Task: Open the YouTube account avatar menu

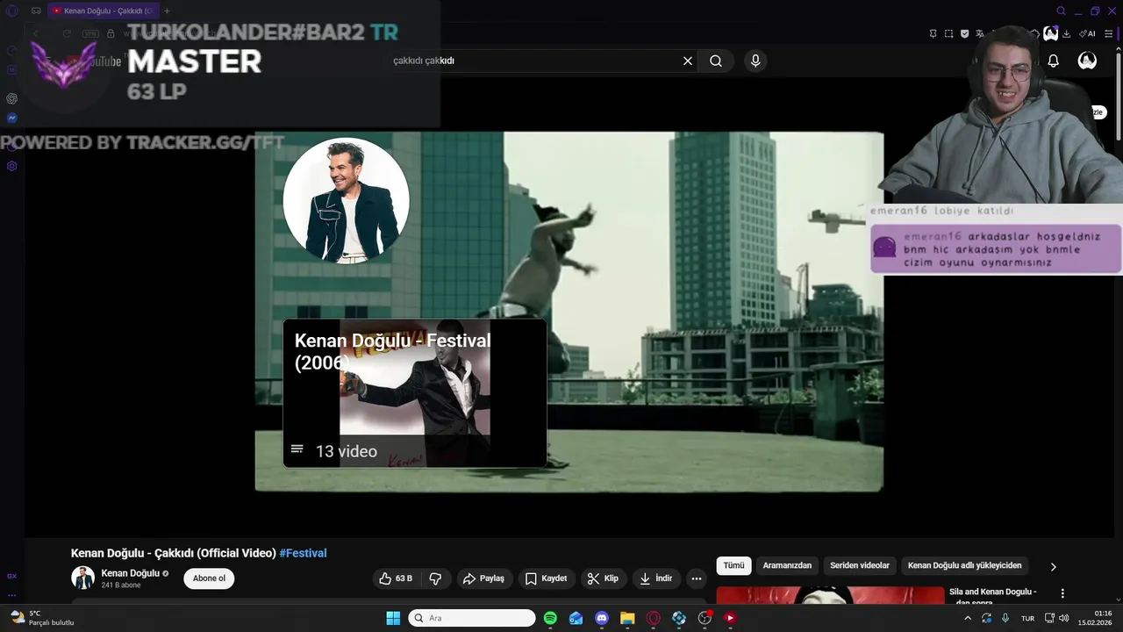Action: pos(1087,61)
